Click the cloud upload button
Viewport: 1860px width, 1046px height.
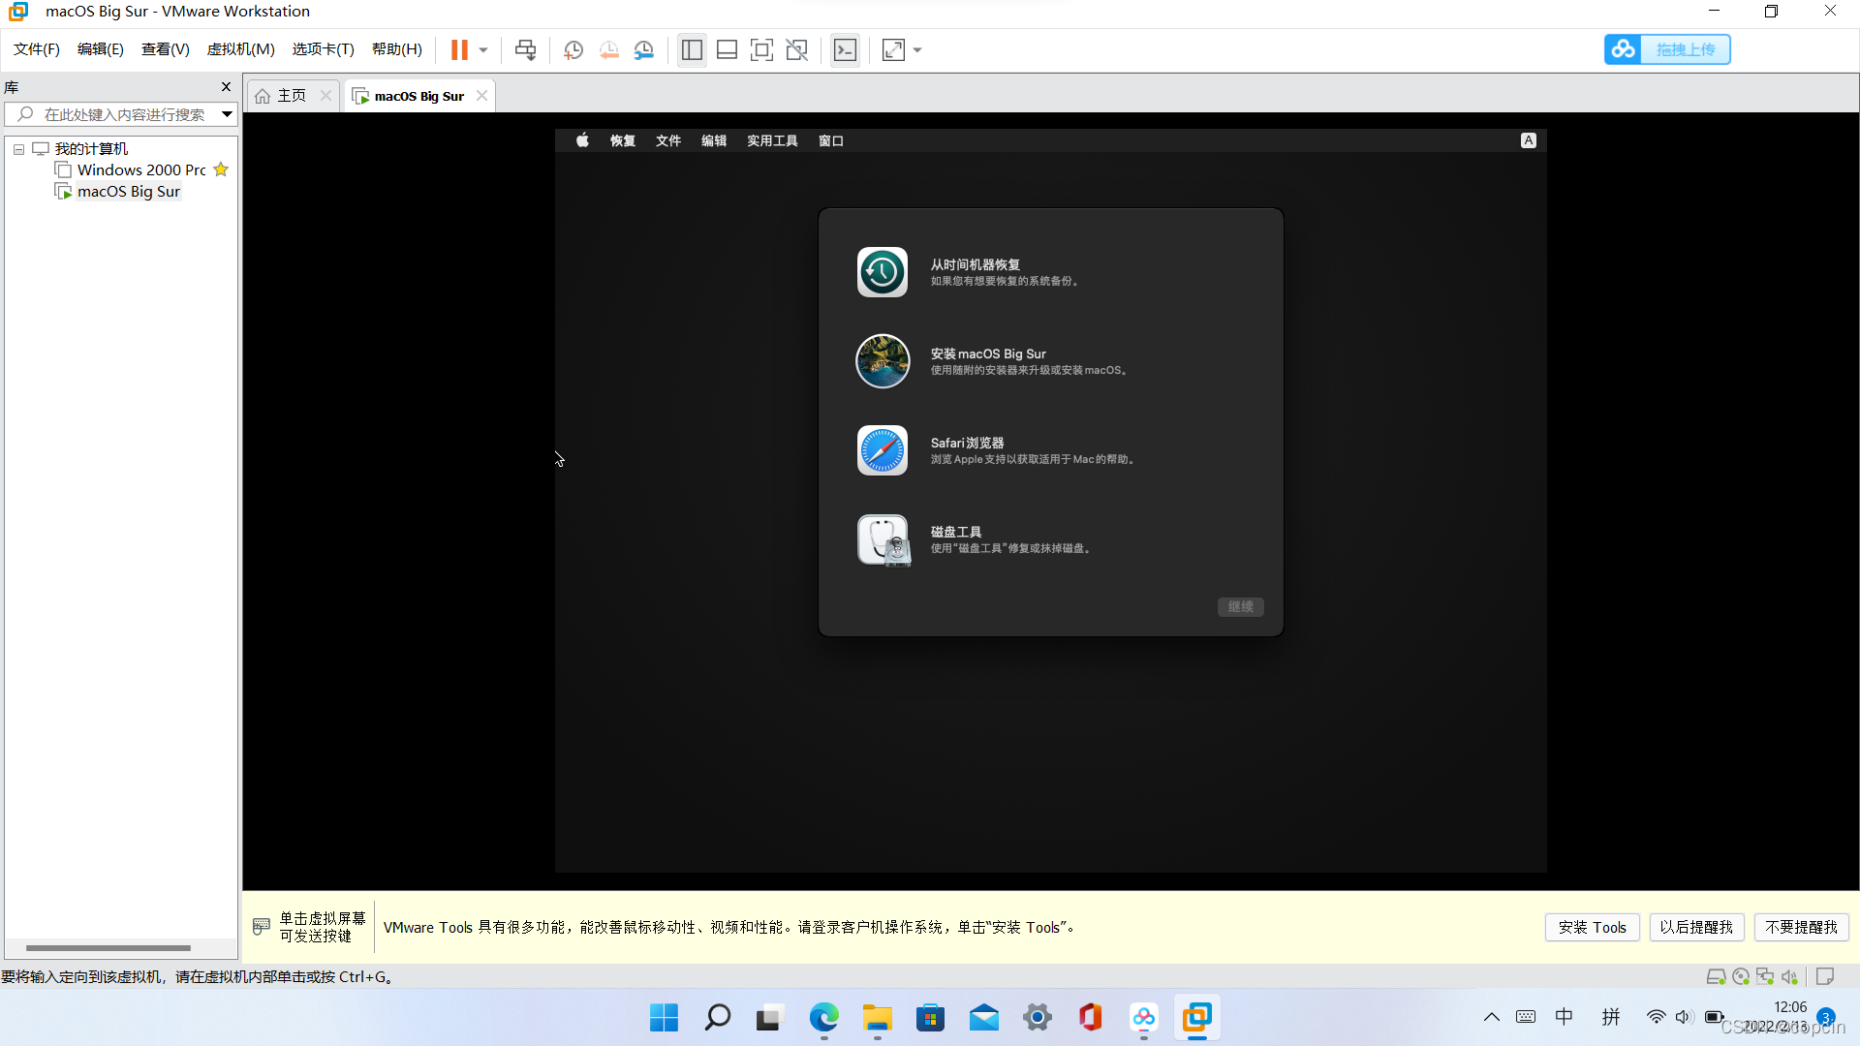click(1667, 49)
